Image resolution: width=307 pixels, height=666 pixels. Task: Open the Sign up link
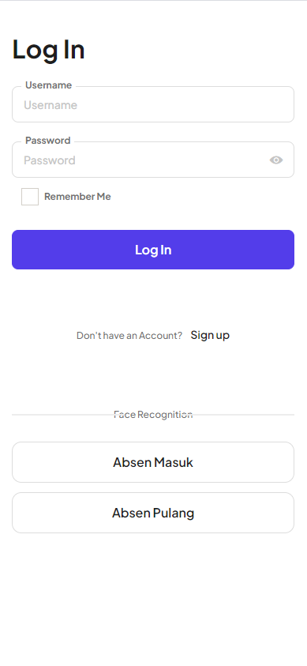click(210, 335)
